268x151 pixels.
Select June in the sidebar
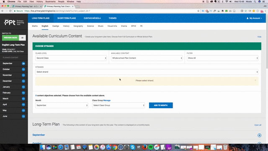coord(14,116)
